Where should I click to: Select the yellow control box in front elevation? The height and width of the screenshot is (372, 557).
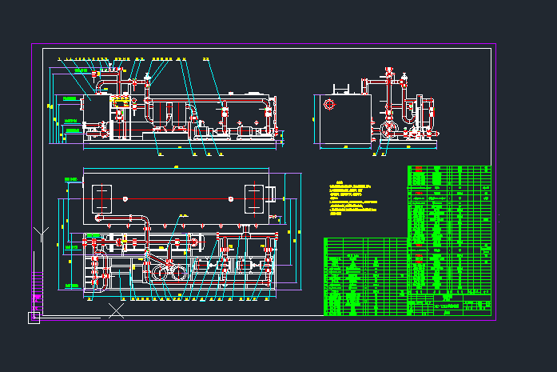tap(121, 102)
